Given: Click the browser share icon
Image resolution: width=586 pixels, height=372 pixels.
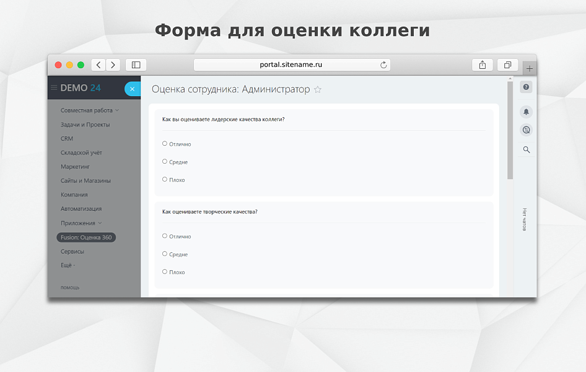Looking at the screenshot, I should click(x=482, y=64).
